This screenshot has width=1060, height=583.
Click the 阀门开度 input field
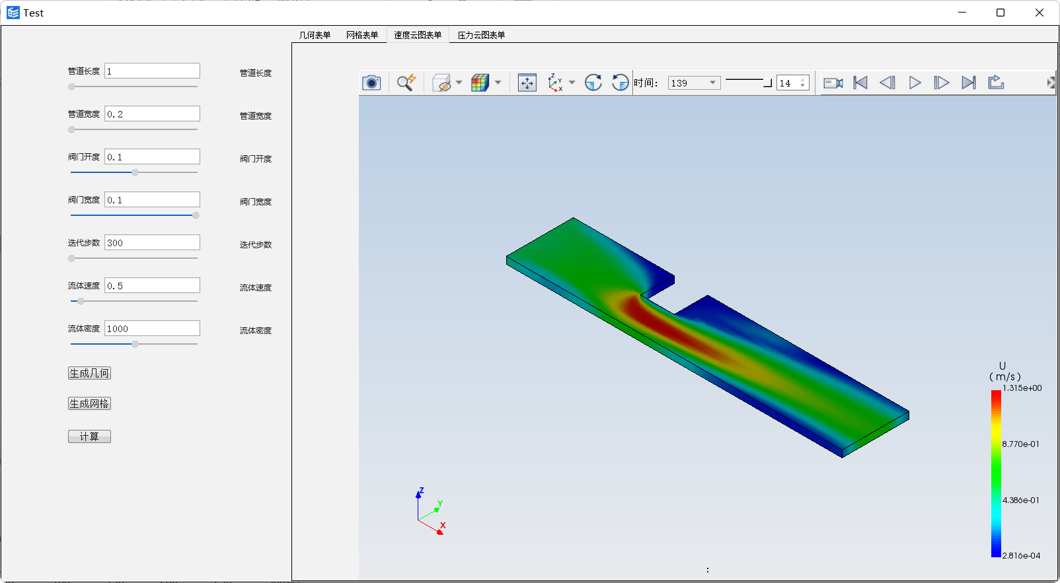[152, 156]
